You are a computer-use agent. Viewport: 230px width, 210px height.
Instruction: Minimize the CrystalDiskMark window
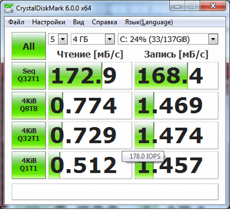click(178, 6)
